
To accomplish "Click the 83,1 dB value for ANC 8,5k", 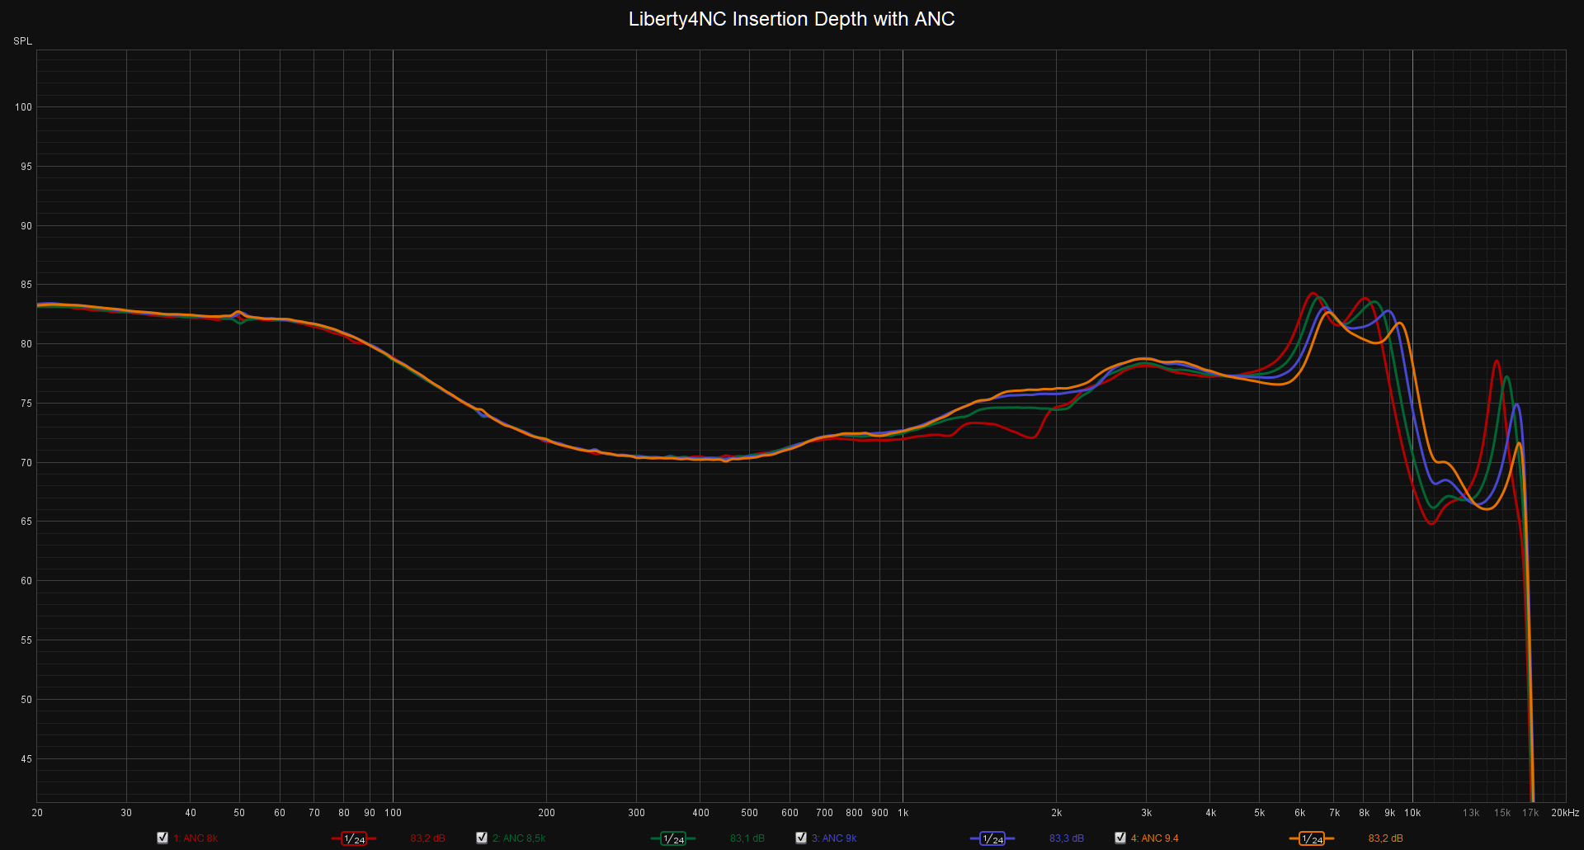I will point(747,838).
